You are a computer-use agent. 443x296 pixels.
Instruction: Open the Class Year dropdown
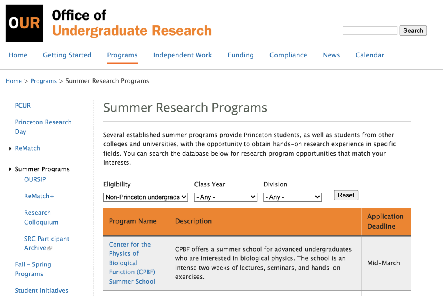(226, 197)
